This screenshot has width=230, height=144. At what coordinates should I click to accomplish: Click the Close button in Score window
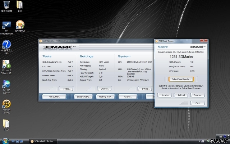(x=198, y=103)
